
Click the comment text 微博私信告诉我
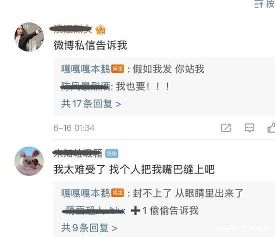pyautogui.click(x=90, y=45)
